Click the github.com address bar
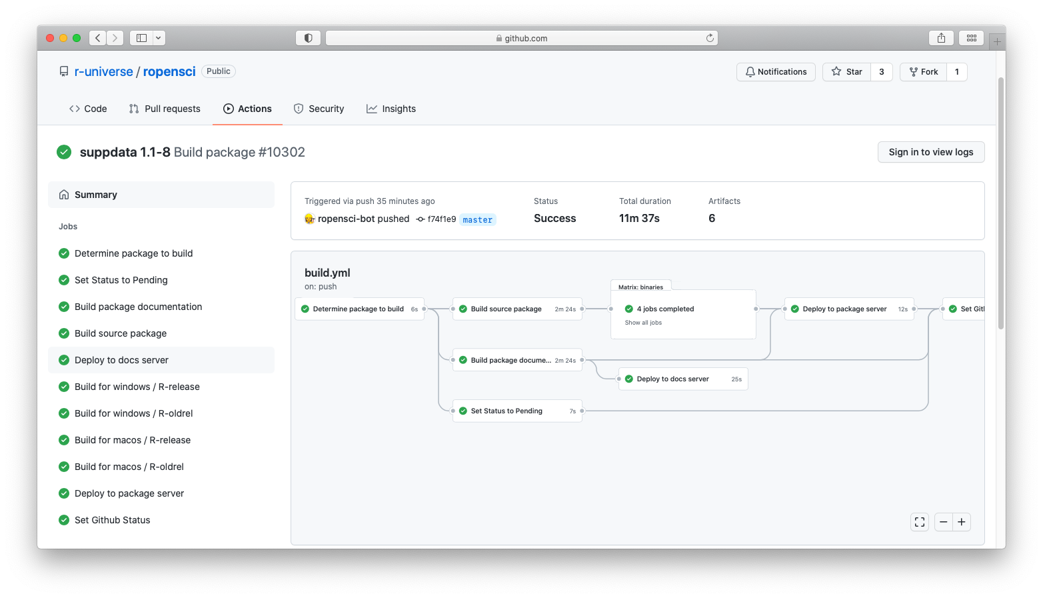The width and height of the screenshot is (1043, 598). (x=521, y=38)
